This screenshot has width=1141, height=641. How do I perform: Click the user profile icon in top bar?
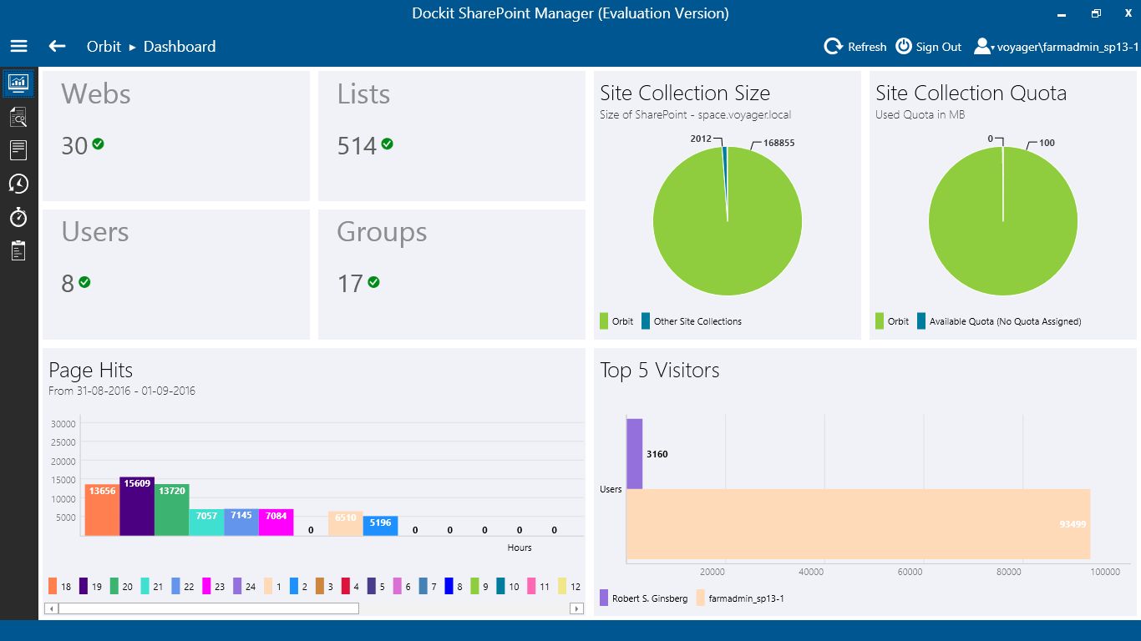click(x=982, y=46)
